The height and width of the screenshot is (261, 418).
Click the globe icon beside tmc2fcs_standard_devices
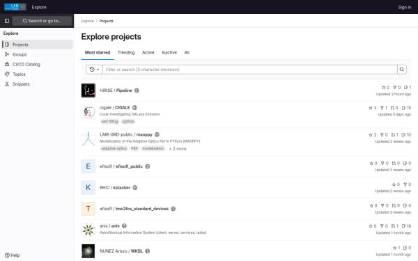[x=173, y=209]
